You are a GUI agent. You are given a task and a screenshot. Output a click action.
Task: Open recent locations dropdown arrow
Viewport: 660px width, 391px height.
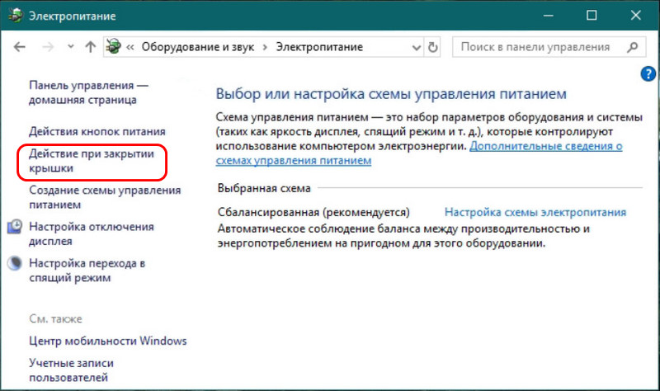pyautogui.click(x=70, y=48)
